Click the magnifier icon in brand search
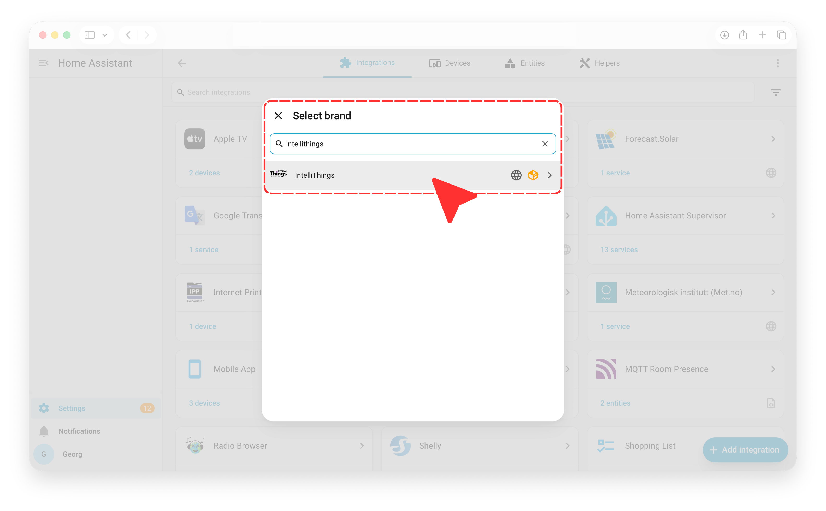Viewport: 826px width, 511px height. 279,144
